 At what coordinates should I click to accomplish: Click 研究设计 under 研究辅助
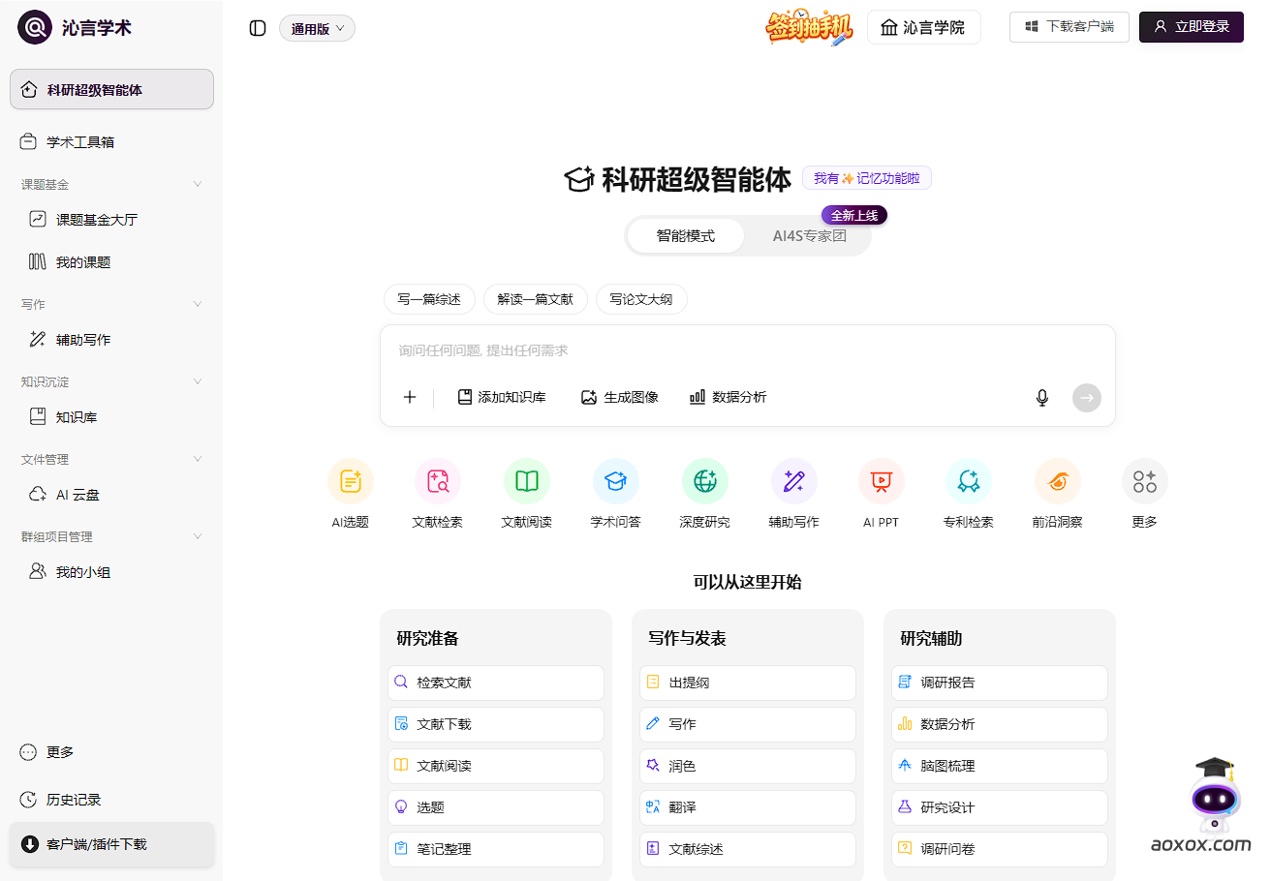[1000, 807]
